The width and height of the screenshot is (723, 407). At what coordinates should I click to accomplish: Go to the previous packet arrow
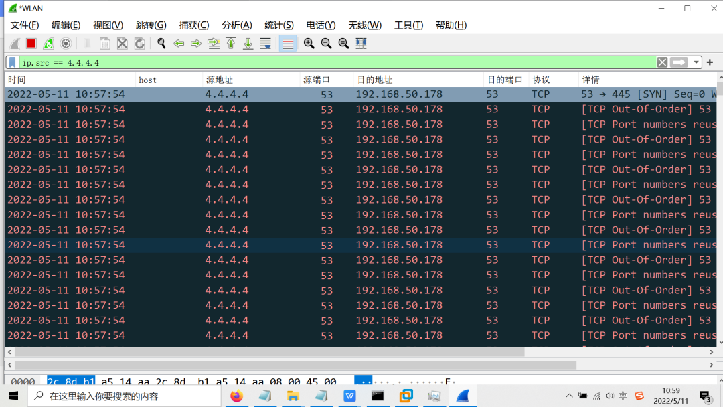coord(179,44)
